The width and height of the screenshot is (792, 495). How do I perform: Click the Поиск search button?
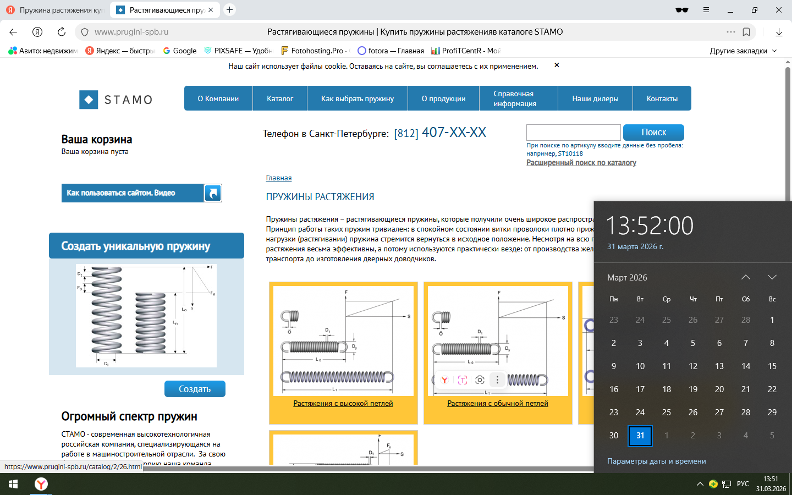tap(653, 132)
